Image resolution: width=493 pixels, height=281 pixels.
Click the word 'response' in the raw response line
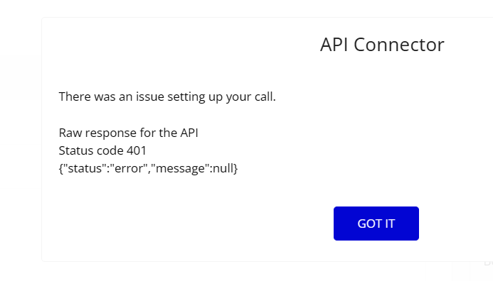click(111, 133)
